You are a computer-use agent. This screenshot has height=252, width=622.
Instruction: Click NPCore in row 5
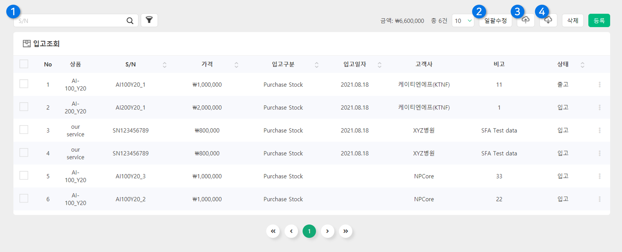click(x=424, y=176)
